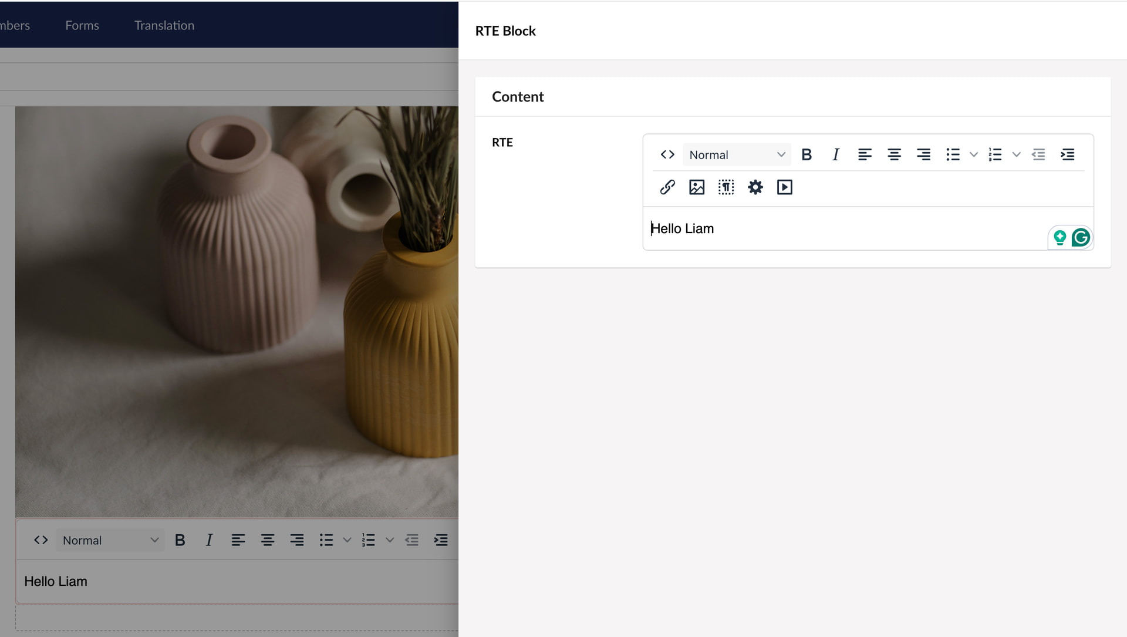The width and height of the screenshot is (1127, 637).
Task: Click the Grammarly G button
Action: (x=1081, y=238)
